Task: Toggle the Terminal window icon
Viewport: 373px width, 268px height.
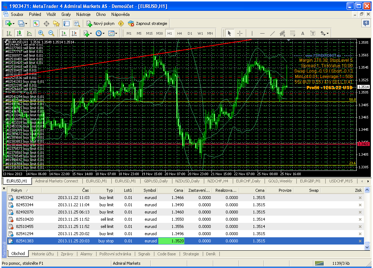Action: coord(67,23)
